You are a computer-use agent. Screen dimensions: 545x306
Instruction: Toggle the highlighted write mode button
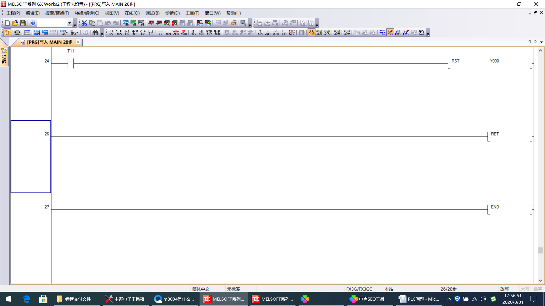pyautogui.click(x=390, y=33)
